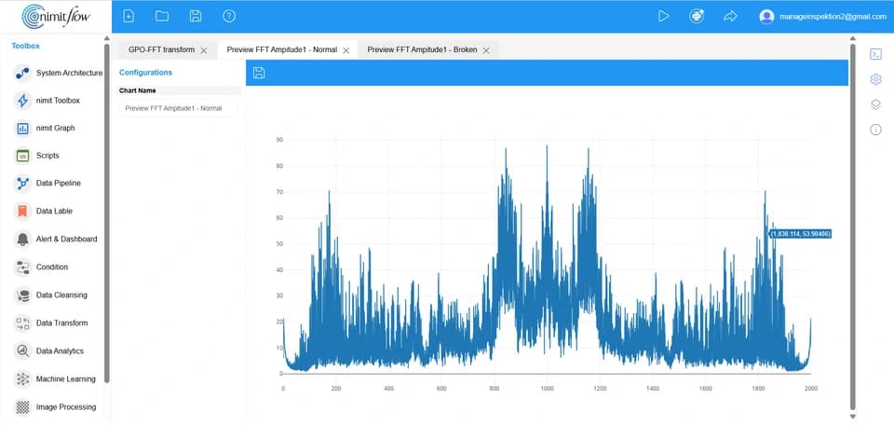Click the main chart area vertical scrollbar

pyautogui.click(x=853, y=226)
